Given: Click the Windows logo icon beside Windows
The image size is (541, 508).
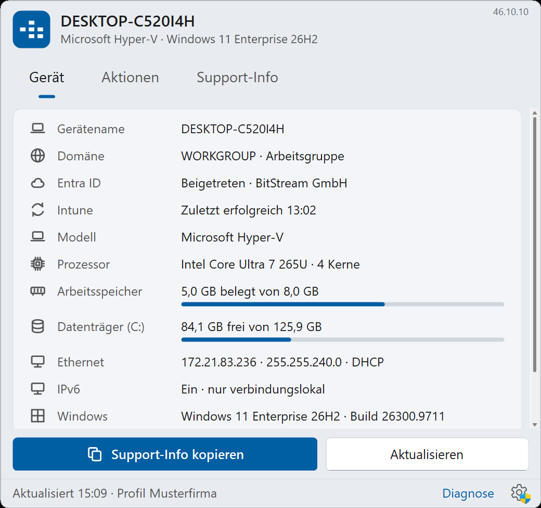Looking at the screenshot, I should (37, 416).
